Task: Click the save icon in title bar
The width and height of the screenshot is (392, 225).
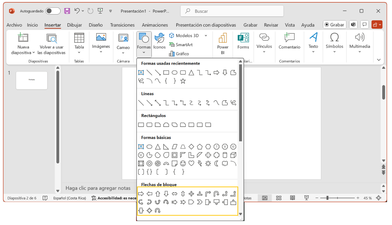Action: [x=67, y=11]
